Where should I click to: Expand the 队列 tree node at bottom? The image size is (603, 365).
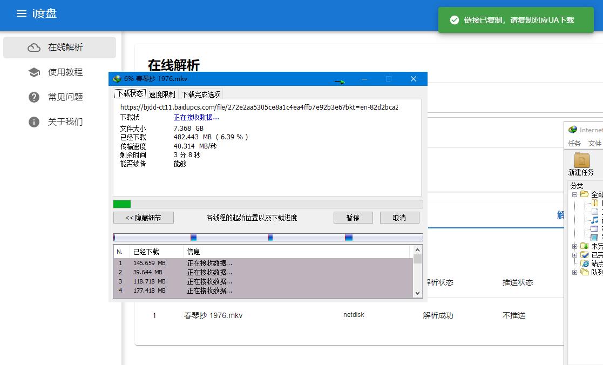[x=575, y=272]
